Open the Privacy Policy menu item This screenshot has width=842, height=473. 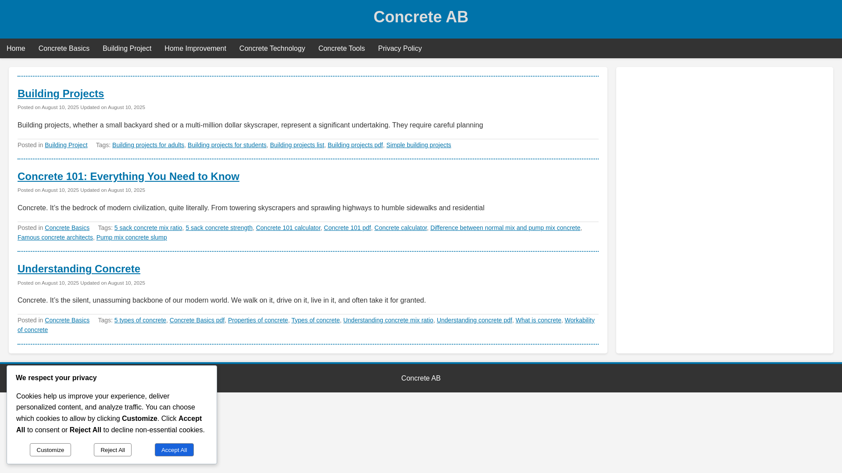tap(400, 49)
